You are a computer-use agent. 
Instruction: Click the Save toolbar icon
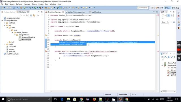(x=7, y=8)
